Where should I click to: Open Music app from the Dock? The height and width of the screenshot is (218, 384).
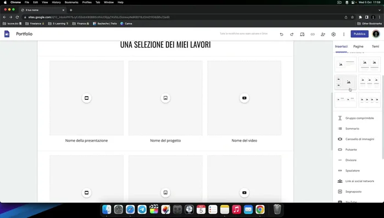[236, 209]
